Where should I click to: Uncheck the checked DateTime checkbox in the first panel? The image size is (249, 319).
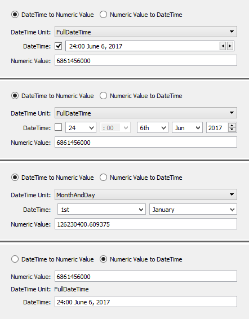[59, 46]
